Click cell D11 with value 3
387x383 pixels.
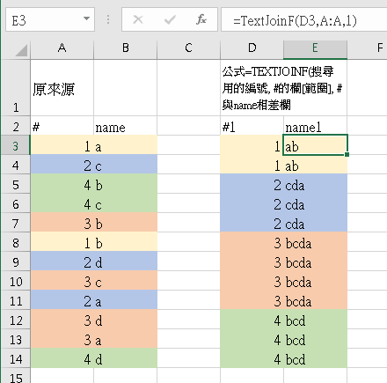[252, 300]
